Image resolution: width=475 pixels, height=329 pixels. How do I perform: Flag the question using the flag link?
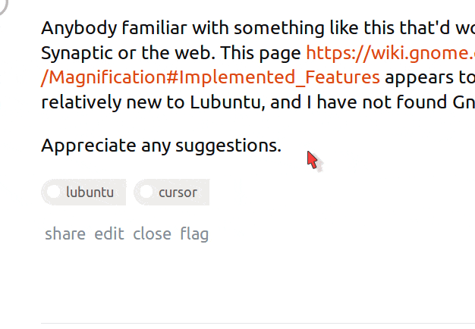pyautogui.click(x=194, y=233)
